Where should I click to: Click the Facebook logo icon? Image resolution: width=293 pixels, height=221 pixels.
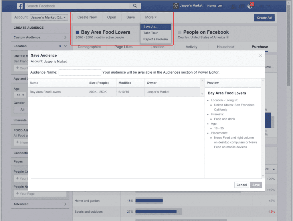point(20,6)
